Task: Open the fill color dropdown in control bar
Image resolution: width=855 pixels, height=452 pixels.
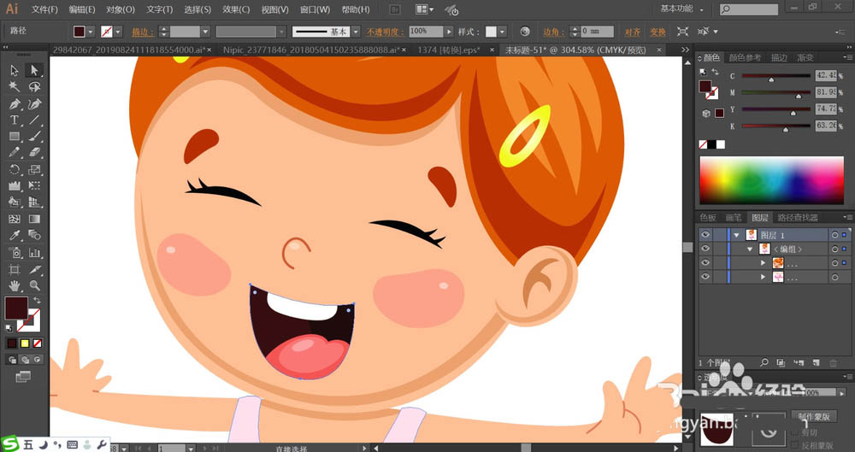Action: [91, 32]
